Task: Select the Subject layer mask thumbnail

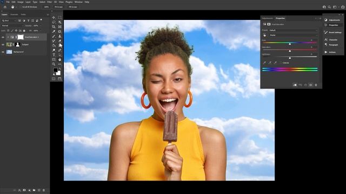Action: click(18, 45)
